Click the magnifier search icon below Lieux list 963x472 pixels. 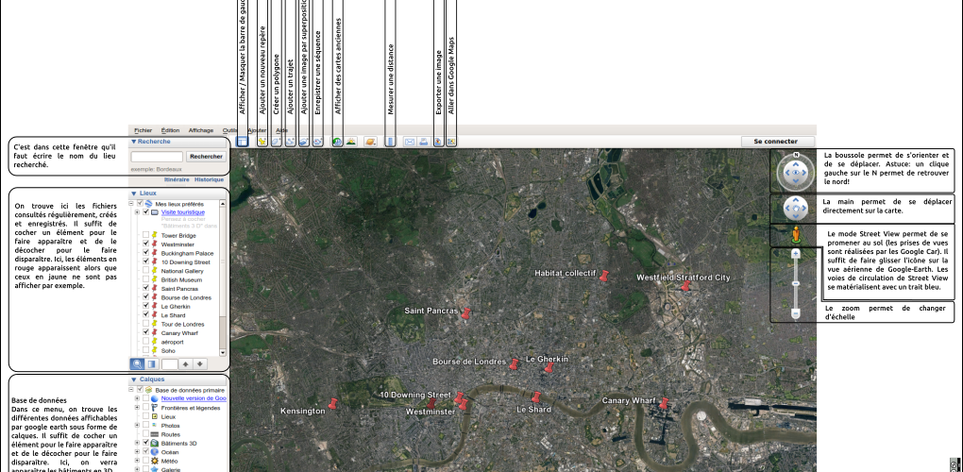click(x=137, y=364)
